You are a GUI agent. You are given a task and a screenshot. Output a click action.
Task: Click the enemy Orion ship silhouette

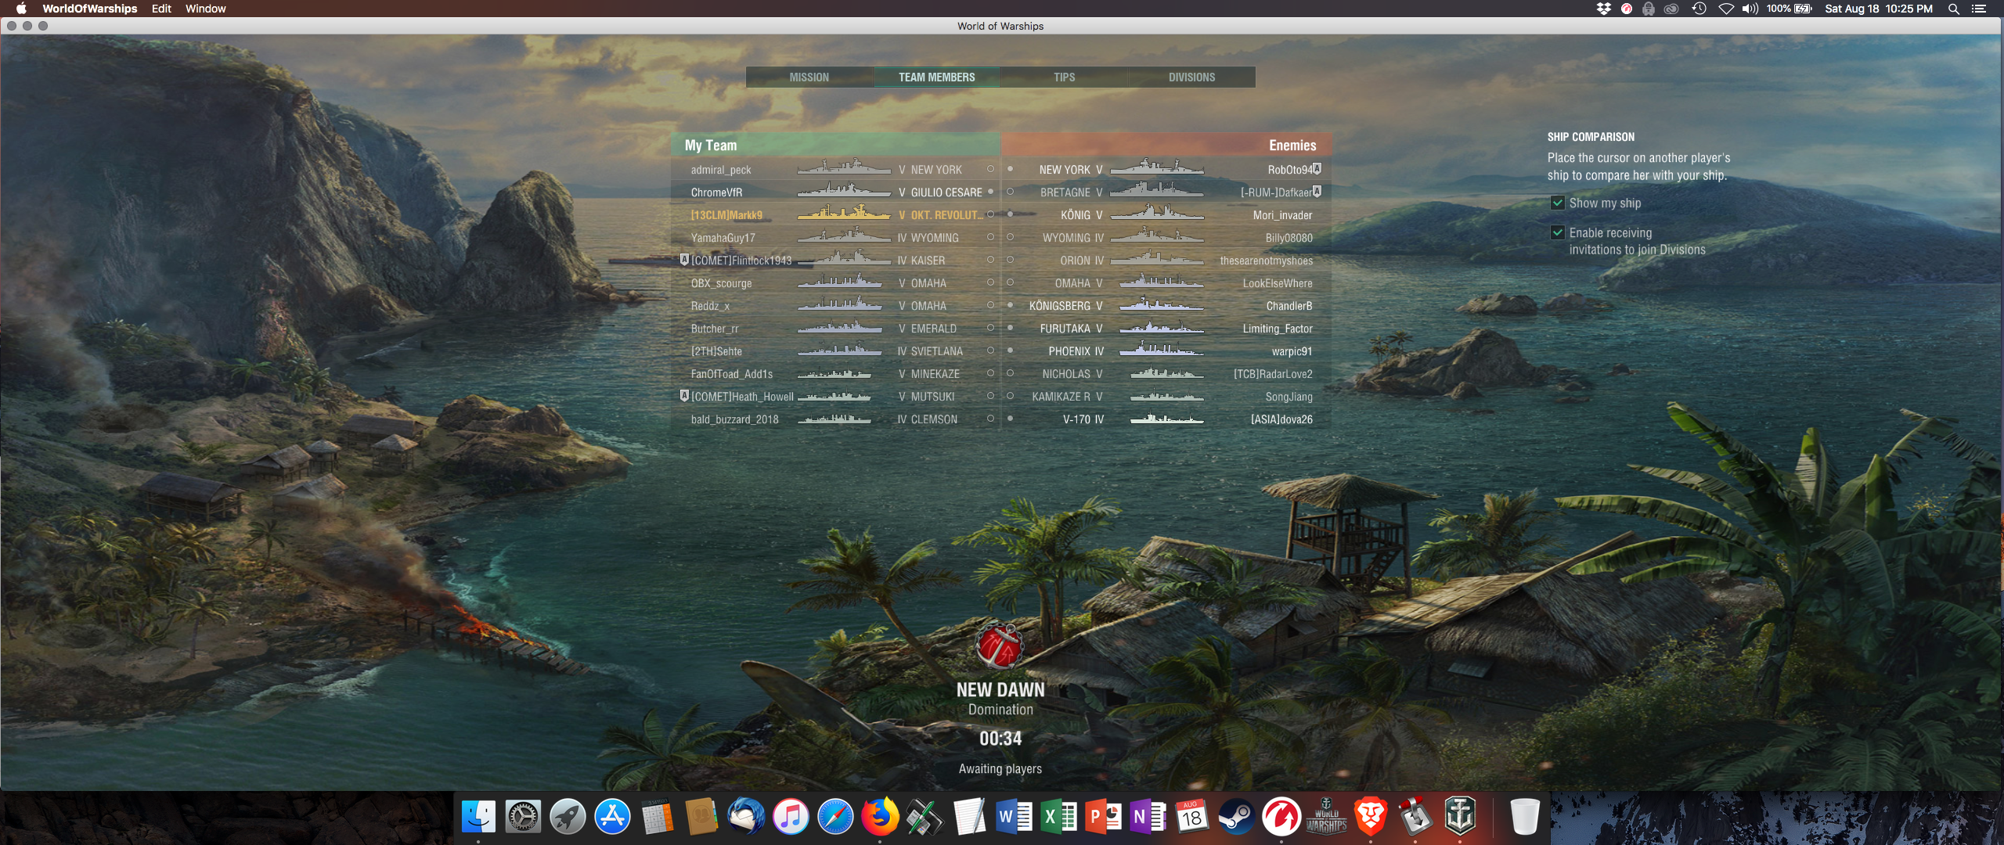[1157, 258]
